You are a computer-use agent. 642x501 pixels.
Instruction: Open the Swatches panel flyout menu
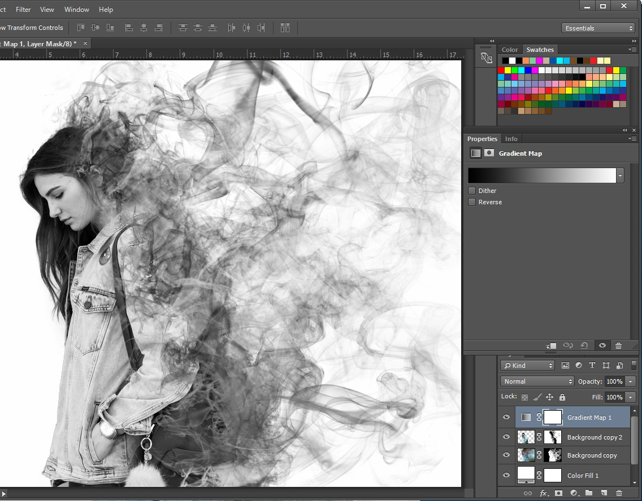click(x=632, y=50)
